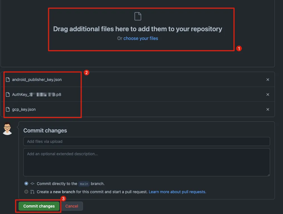Image resolution: width=283 pixels, height=214 pixels.
Task: Remove the AuthKey .p8 file from uploads
Action: pos(268,94)
